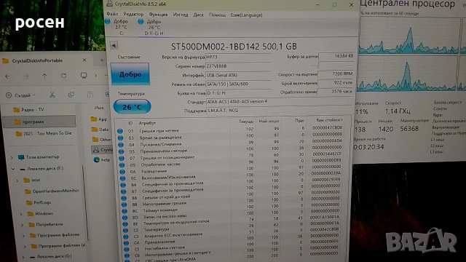The width and height of the screenshot is (466, 262).
Task: Select the OpenHardwareMonitor folder
Action: coord(52,191)
